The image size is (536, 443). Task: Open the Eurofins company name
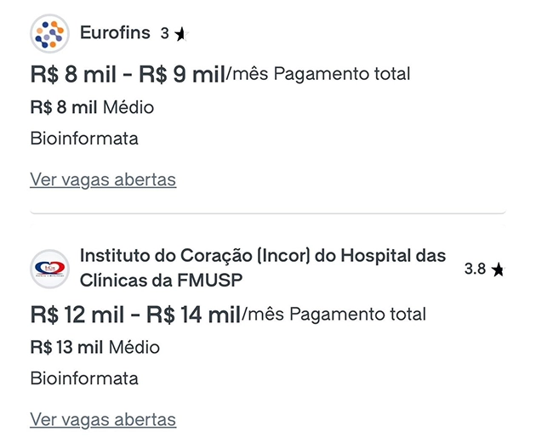[115, 33]
